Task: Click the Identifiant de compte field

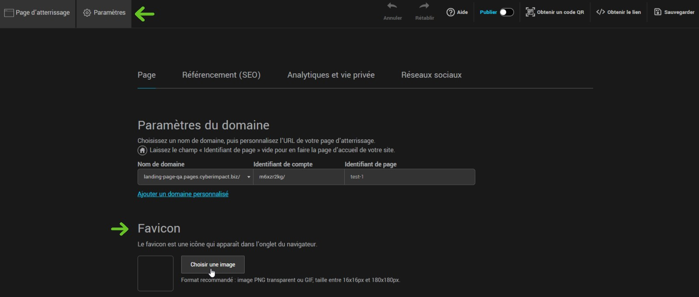Action: 299,177
